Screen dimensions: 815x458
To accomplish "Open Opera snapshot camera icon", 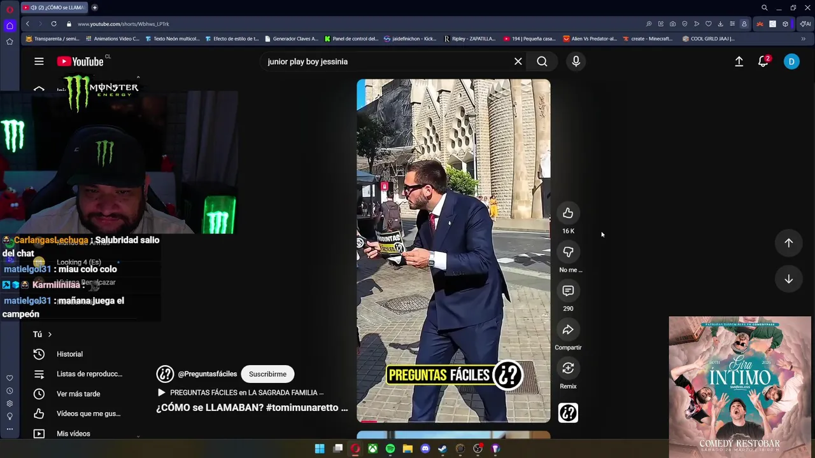I will point(672,24).
